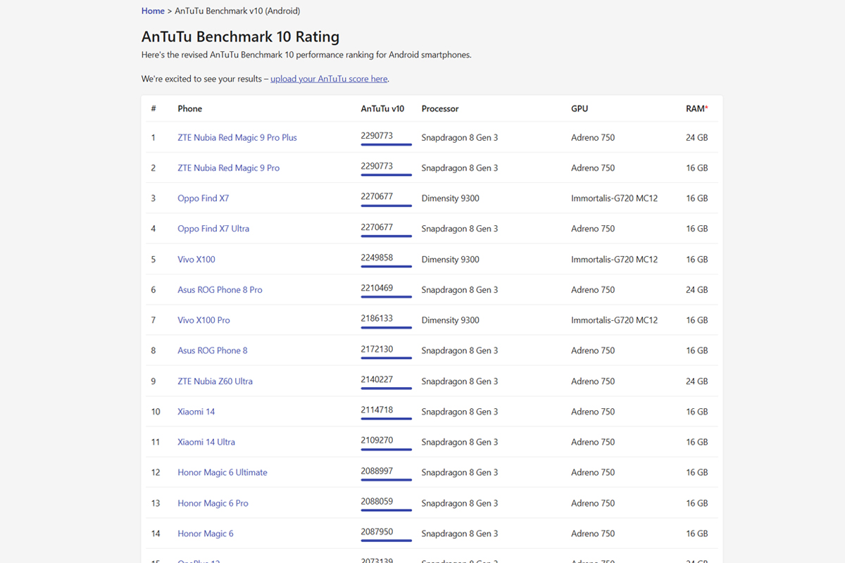Open the Vivo X100 Pro link
This screenshot has width=845, height=563.
click(204, 320)
